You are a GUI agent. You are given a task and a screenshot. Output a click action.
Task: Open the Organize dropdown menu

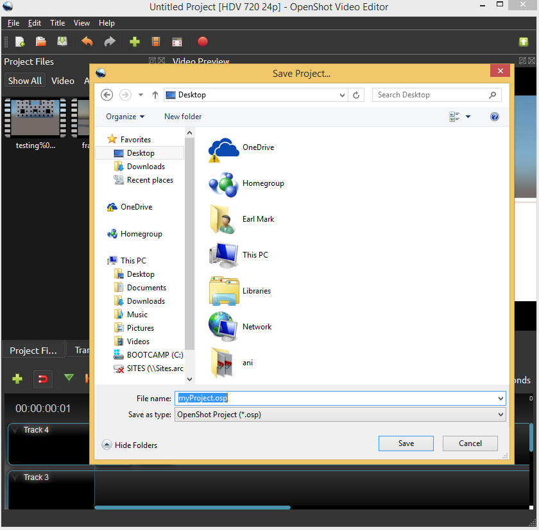pos(125,117)
